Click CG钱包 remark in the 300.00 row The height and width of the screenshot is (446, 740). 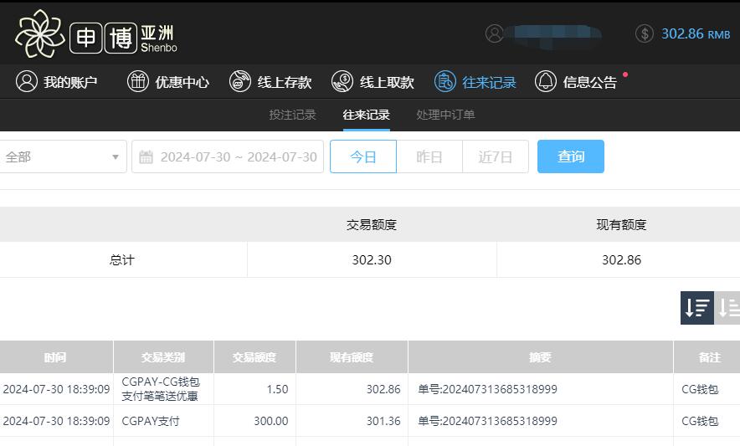pyautogui.click(x=700, y=421)
